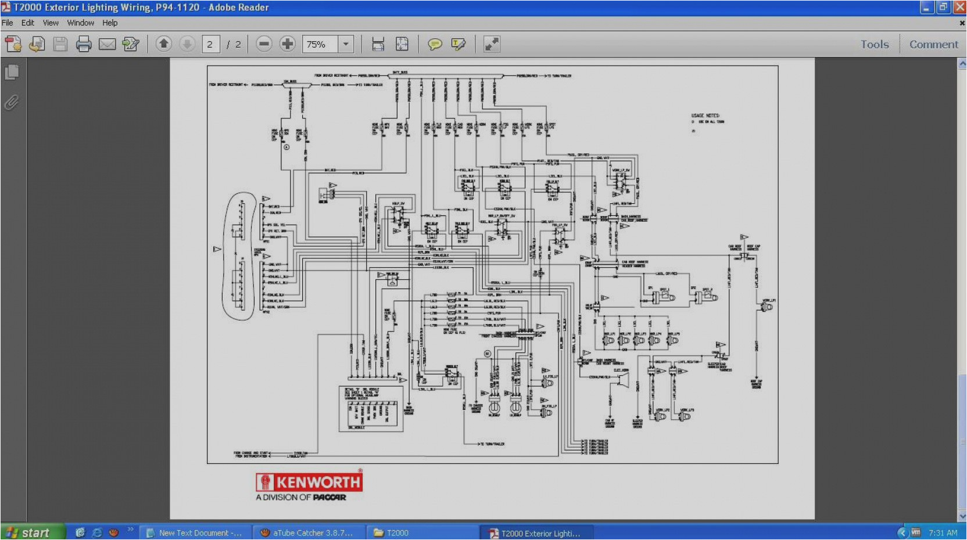Go to previous page with up arrow
The width and height of the screenshot is (967, 540).
point(164,44)
